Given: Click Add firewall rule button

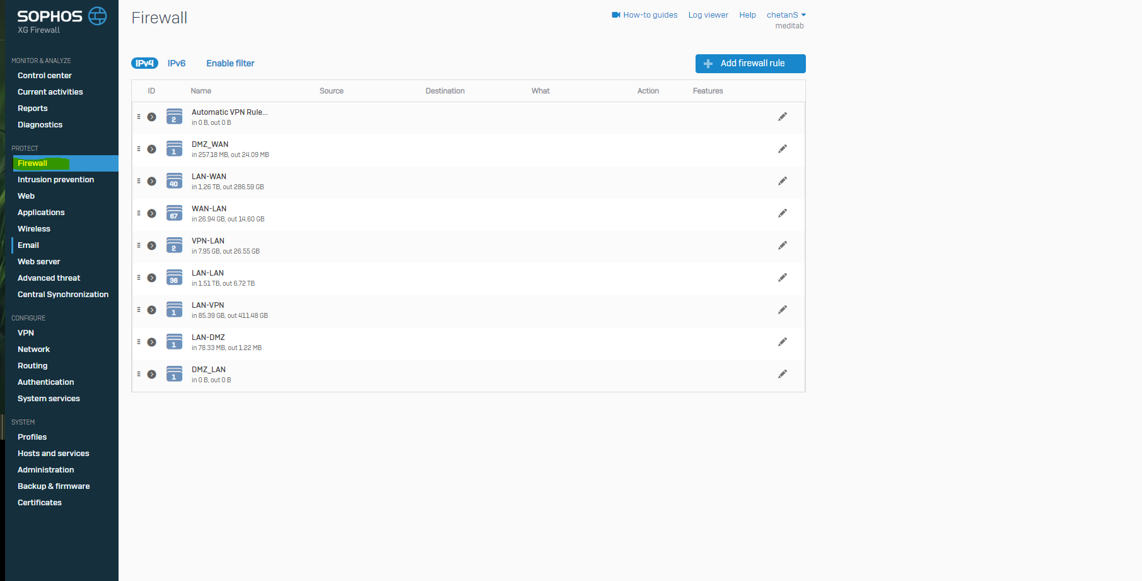Looking at the screenshot, I should point(750,64).
